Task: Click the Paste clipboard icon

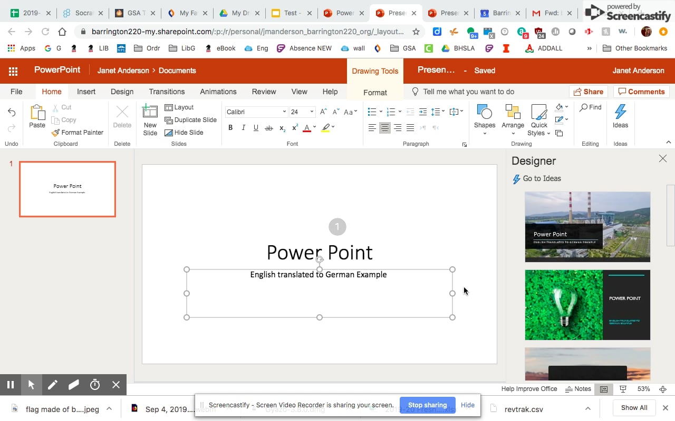Action: click(x=37, y=113)
